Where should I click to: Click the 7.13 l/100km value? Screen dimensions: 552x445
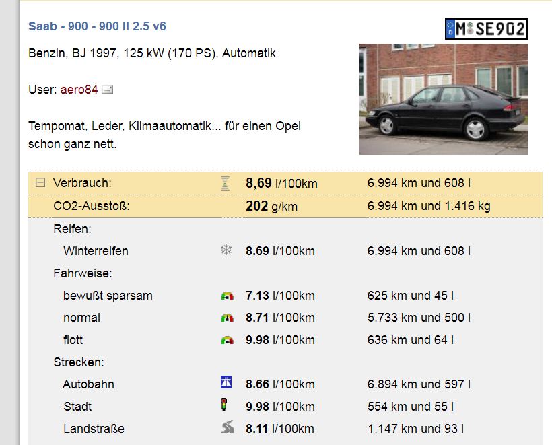[x=280, y=296]
